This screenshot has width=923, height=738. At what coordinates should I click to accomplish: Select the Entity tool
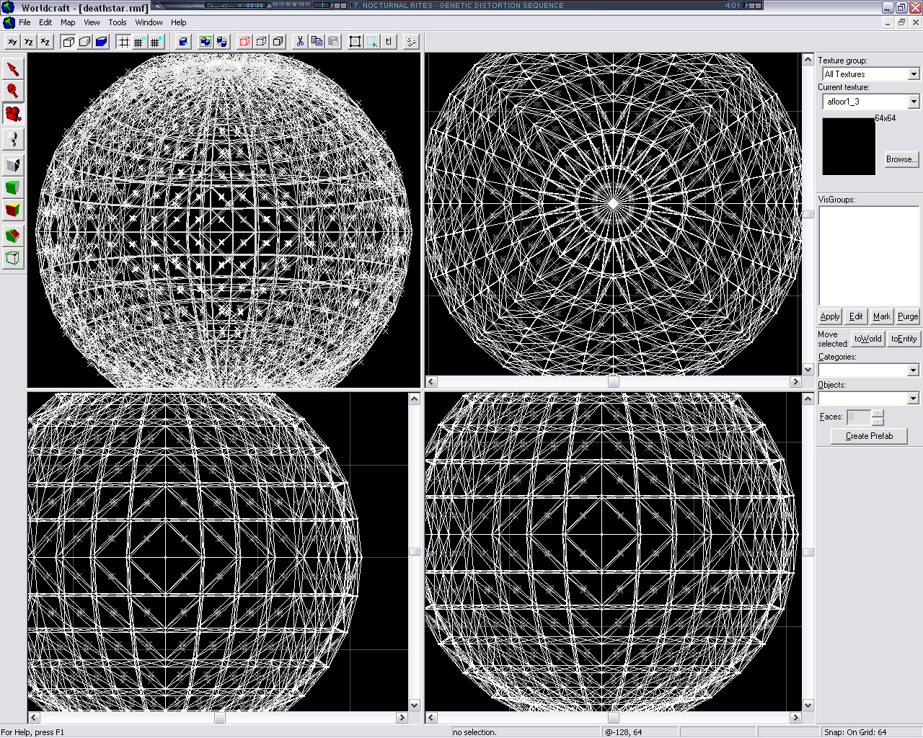(13, 139)
